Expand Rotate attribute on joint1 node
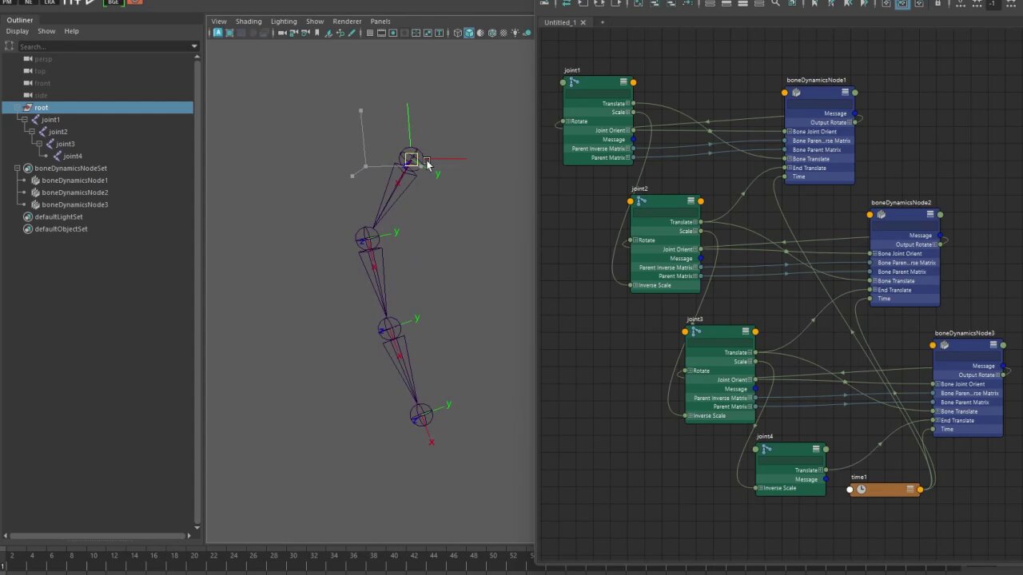 568,121
